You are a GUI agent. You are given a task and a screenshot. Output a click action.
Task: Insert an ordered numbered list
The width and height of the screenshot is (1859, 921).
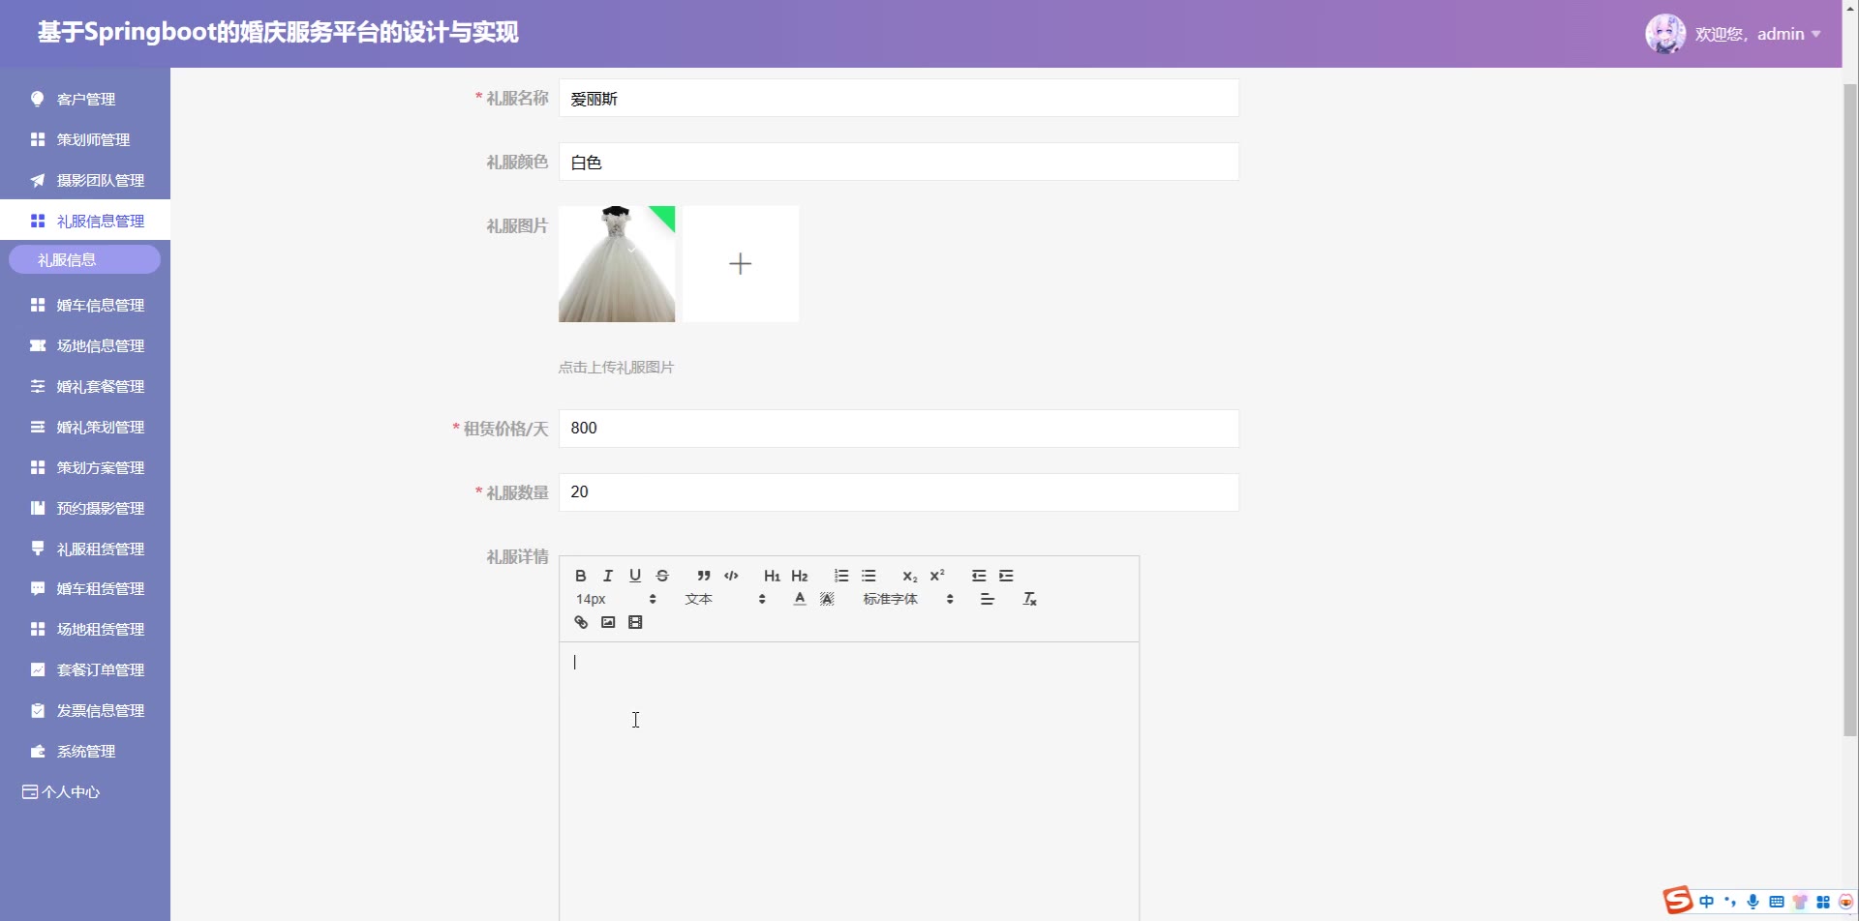tap(841, 576)
